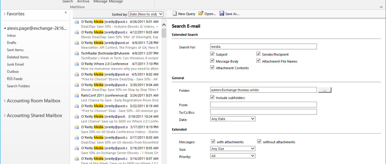Open the Search Folders item

(x=18, y=86)
